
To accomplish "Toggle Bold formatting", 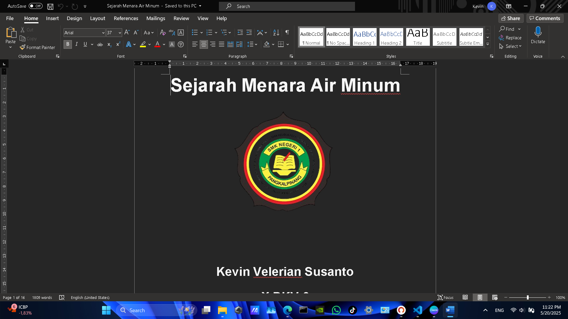I will [68, 44].
